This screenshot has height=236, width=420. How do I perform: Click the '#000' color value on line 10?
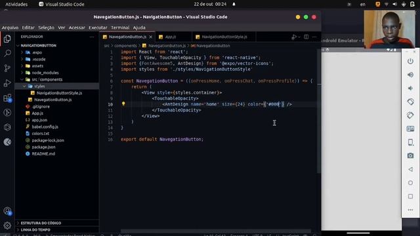click(x=274, y=104)
